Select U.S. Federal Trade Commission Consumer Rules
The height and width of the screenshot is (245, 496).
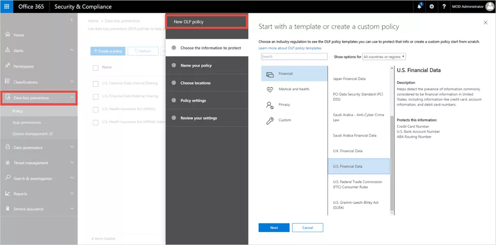[359, 184]
